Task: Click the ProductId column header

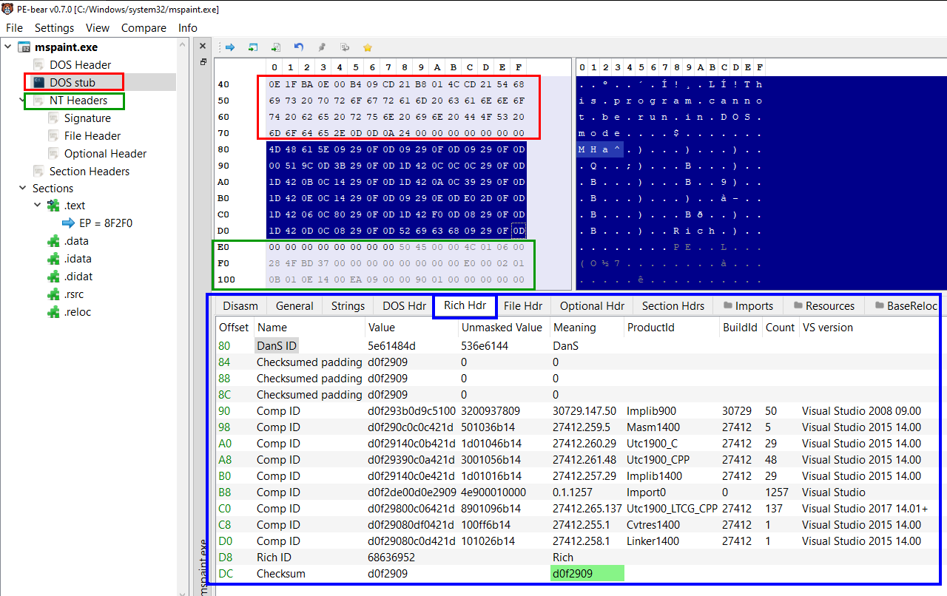Action: point(650,328)
